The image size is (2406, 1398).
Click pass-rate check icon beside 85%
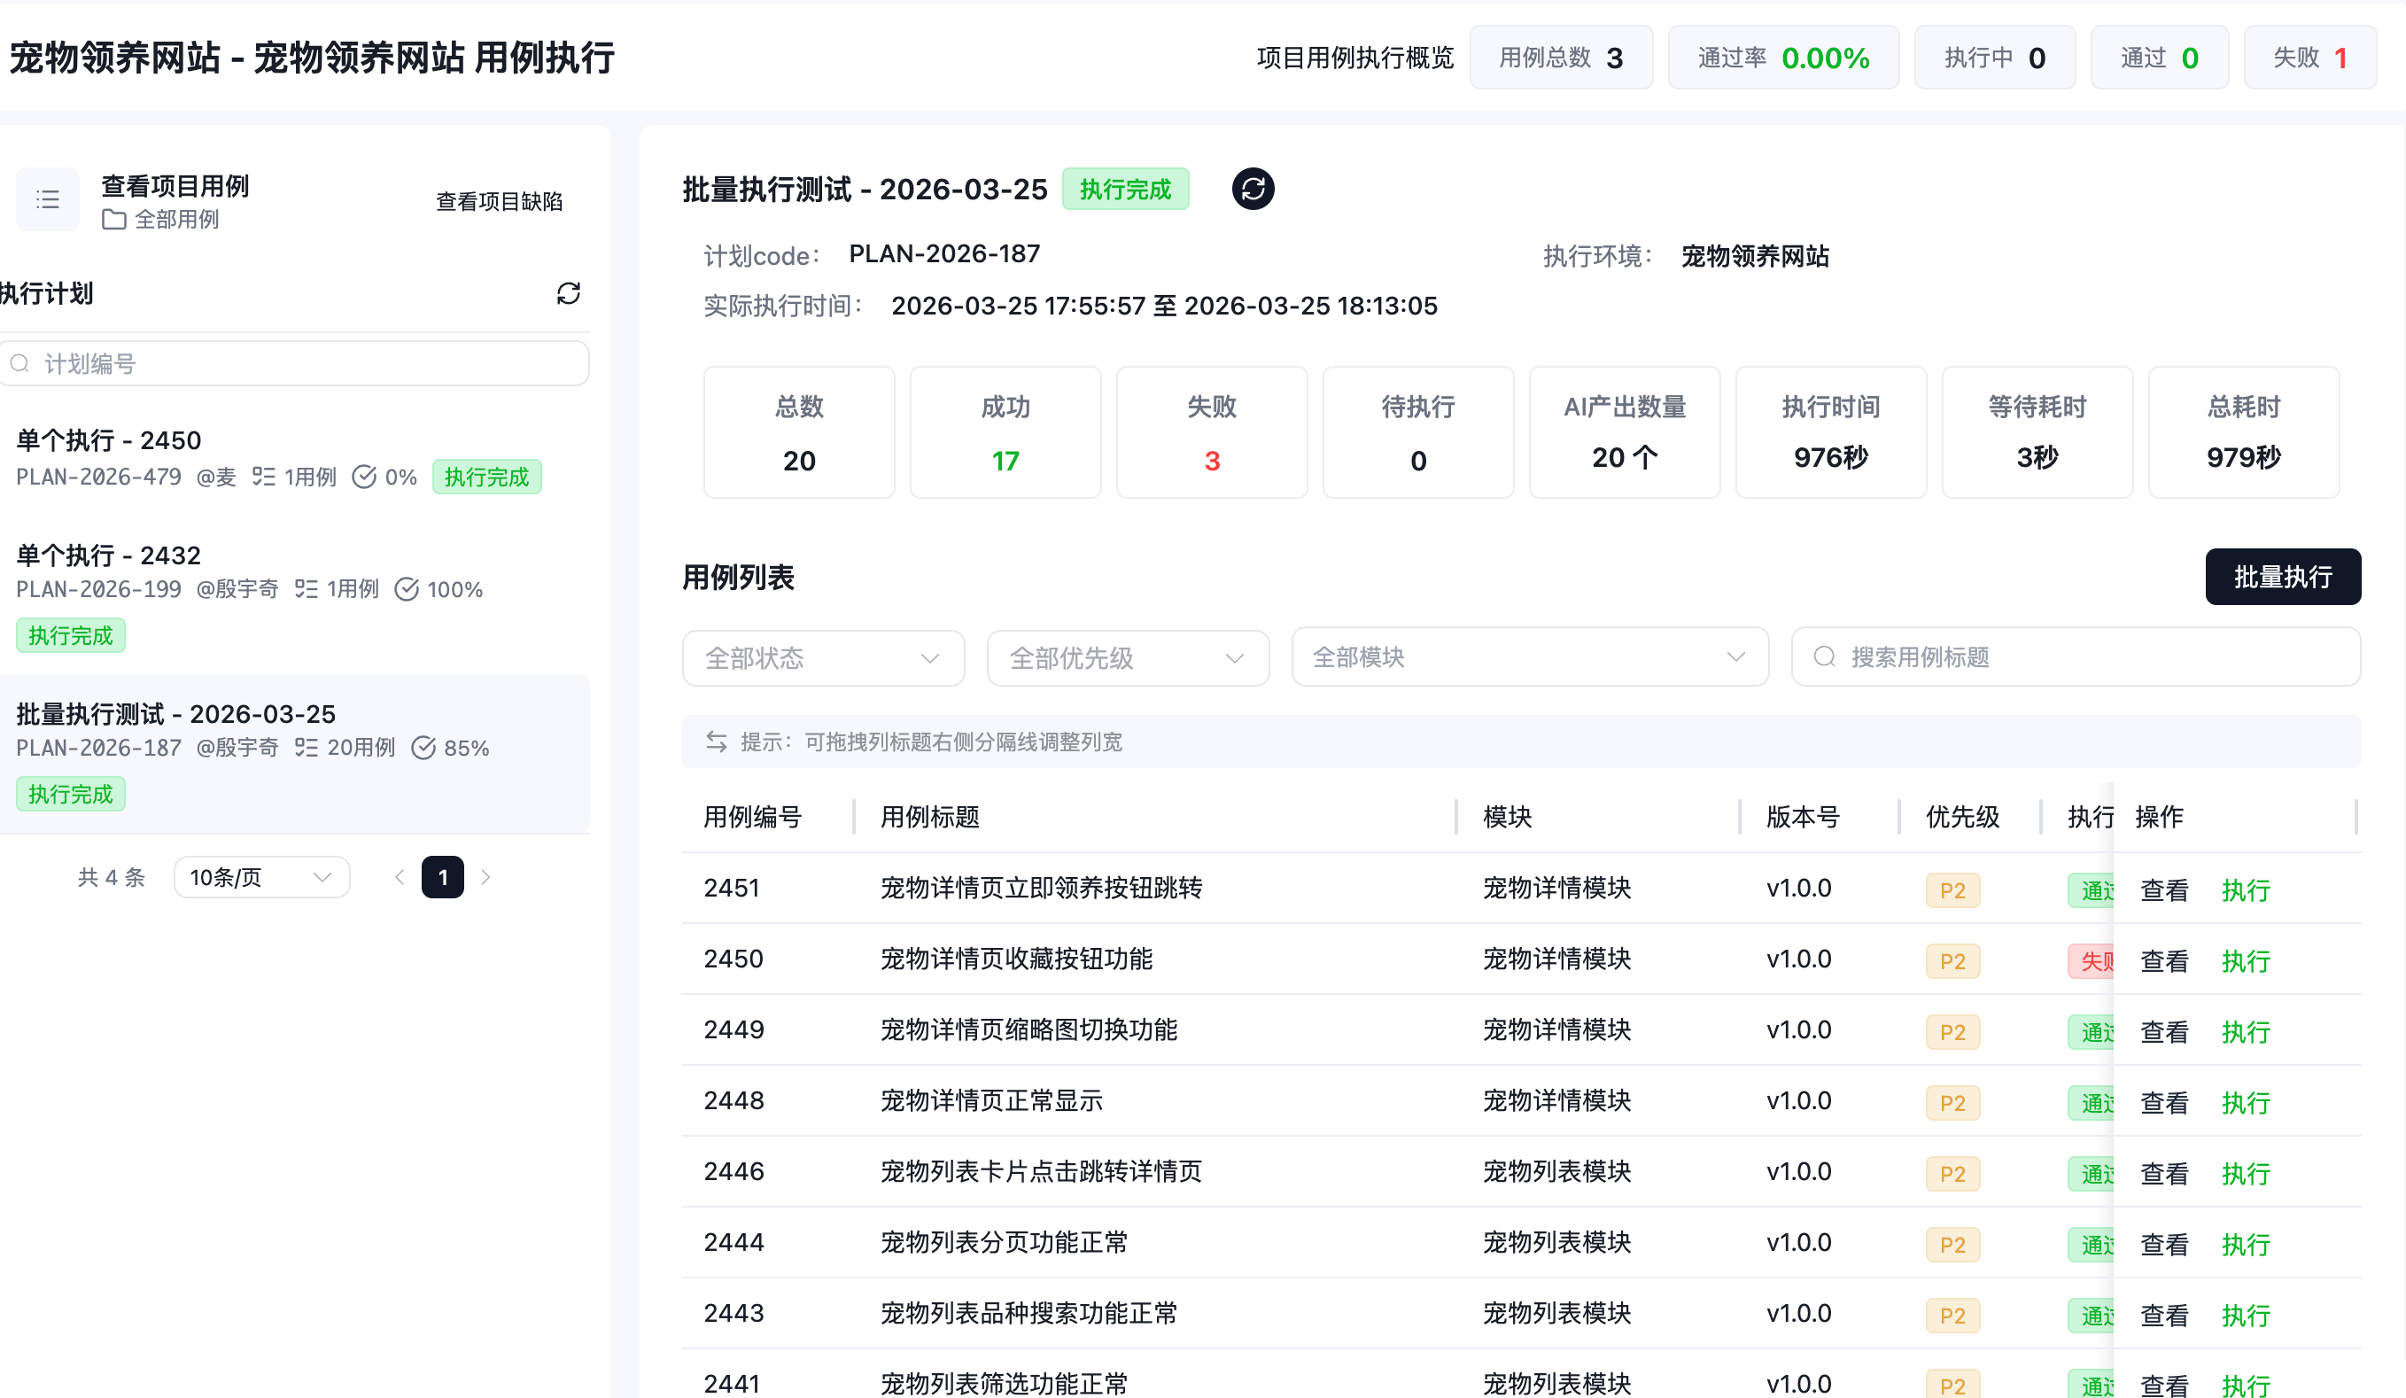tap(423, 748)
